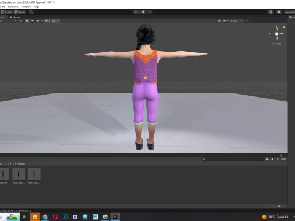This screenshot has width=295, height=221.
Task: Select Prefabs in the breadcrumb path
Action: (x=20, y=163)
